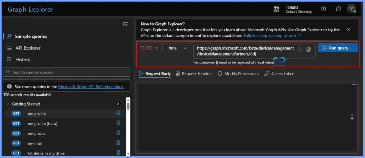
Task: Dismiss the New to Graph Explorer banner
Action: (348, 30)
